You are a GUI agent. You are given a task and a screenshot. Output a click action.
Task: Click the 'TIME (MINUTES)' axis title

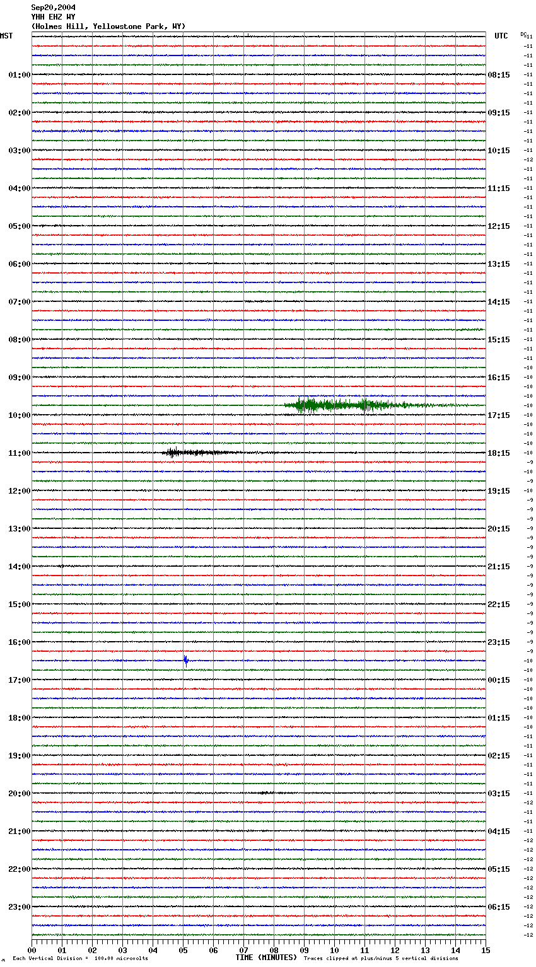tap(266, 958)
